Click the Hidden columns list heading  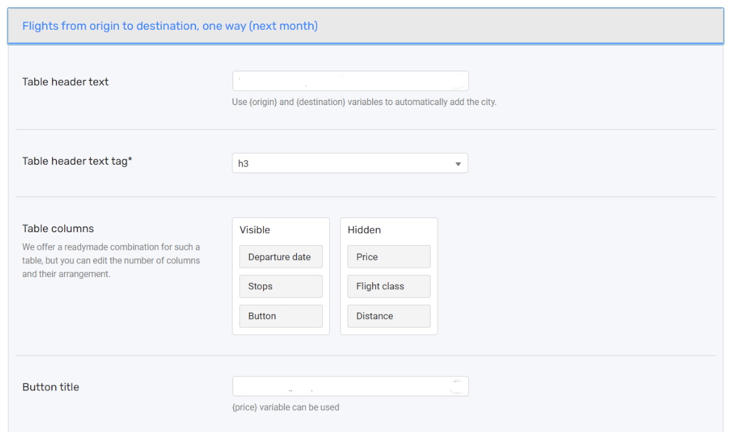[364, 230]
